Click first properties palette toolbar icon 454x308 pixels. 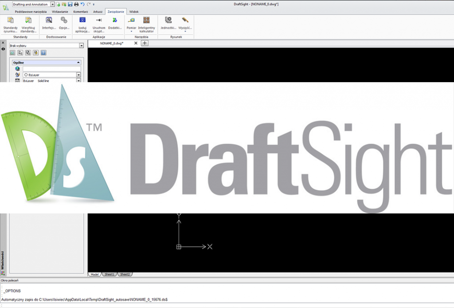[12, 53]
